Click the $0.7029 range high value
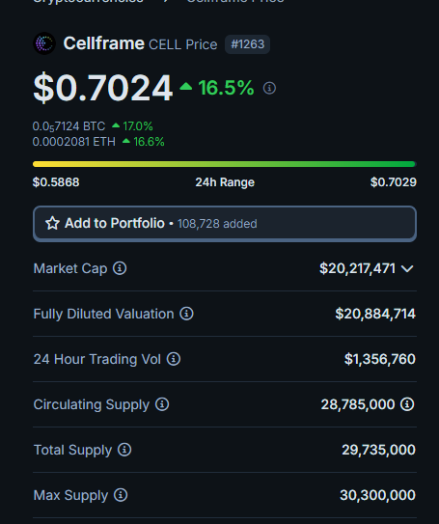Viewport: 439px width, 524px height. tap(394, 182)
